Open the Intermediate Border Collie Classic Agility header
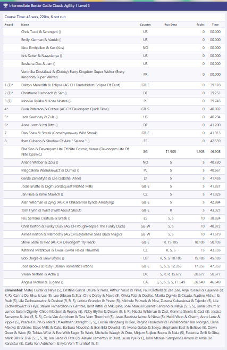The height and width of the screenshot is (350, 227). point(113,6)
